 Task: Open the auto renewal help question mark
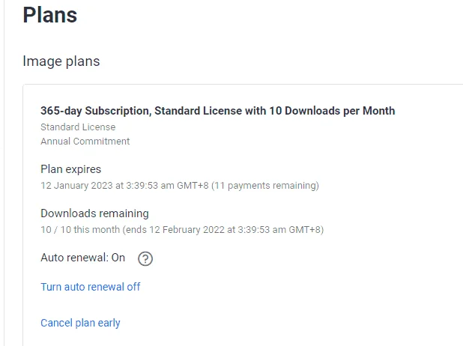(x=145, y=259)
